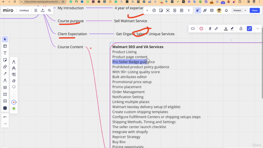Click the Upload tool icon
This screenshot has width=263, height=148.
(x=5, y=101)
